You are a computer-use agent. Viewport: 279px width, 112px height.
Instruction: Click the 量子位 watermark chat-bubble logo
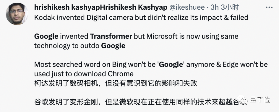[x=243, y=100]
